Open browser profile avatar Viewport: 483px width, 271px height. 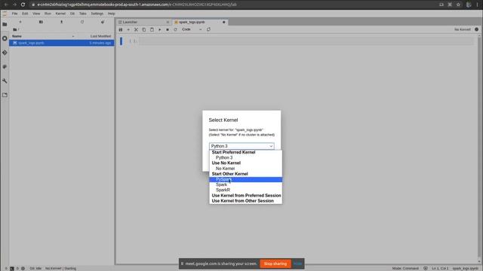[469, 5]
